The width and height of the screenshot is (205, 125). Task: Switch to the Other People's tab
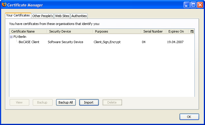click(x=42, y=16)
